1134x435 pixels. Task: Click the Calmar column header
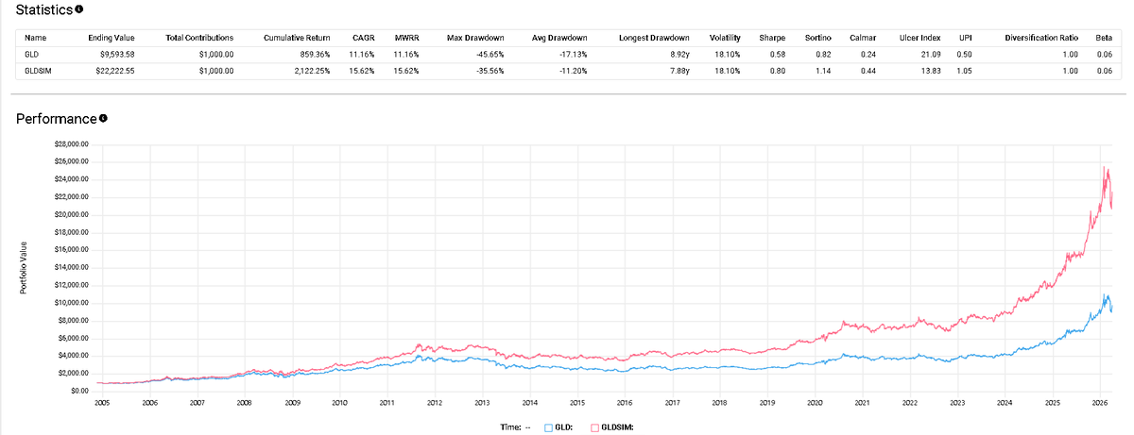[x=863, y=39]
